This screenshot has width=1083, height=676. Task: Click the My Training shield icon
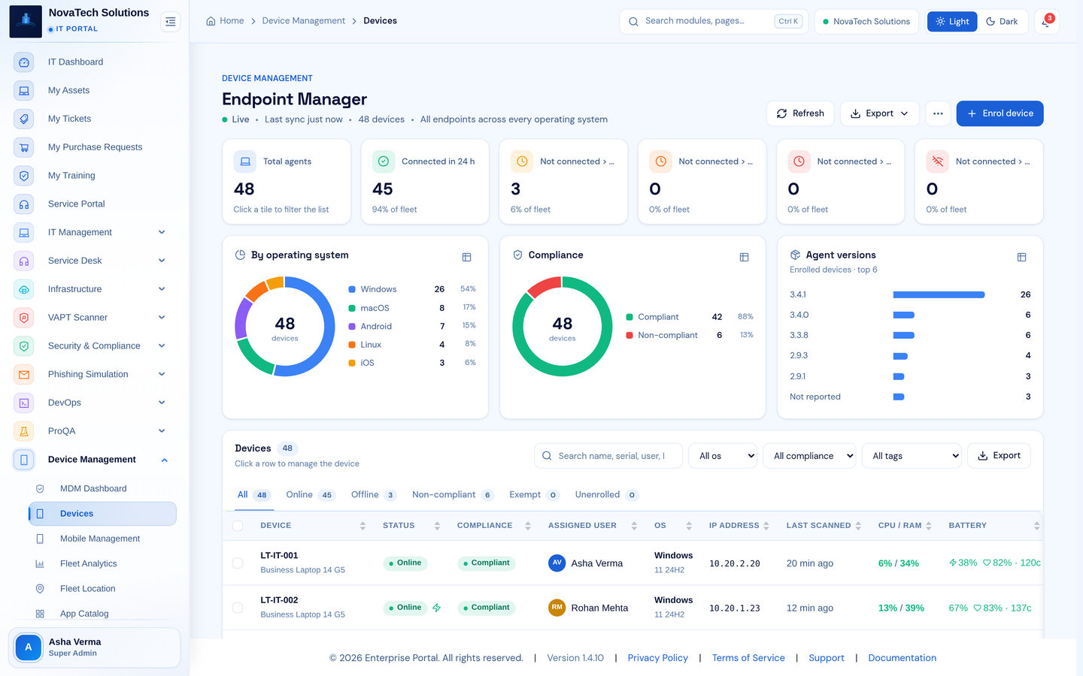[24, 176]
